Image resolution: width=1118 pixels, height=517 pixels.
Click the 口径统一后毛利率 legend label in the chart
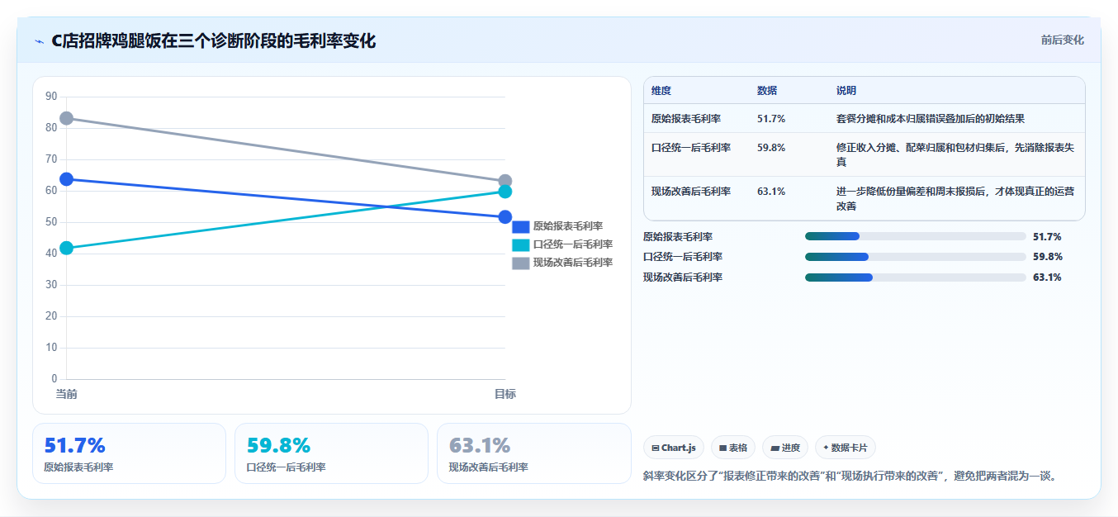click(573, 244)
